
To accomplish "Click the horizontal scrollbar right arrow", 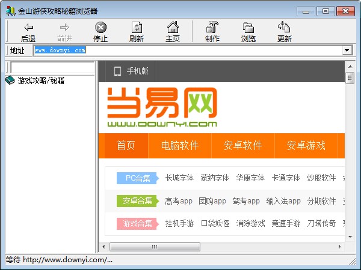I will click(339, 247).
